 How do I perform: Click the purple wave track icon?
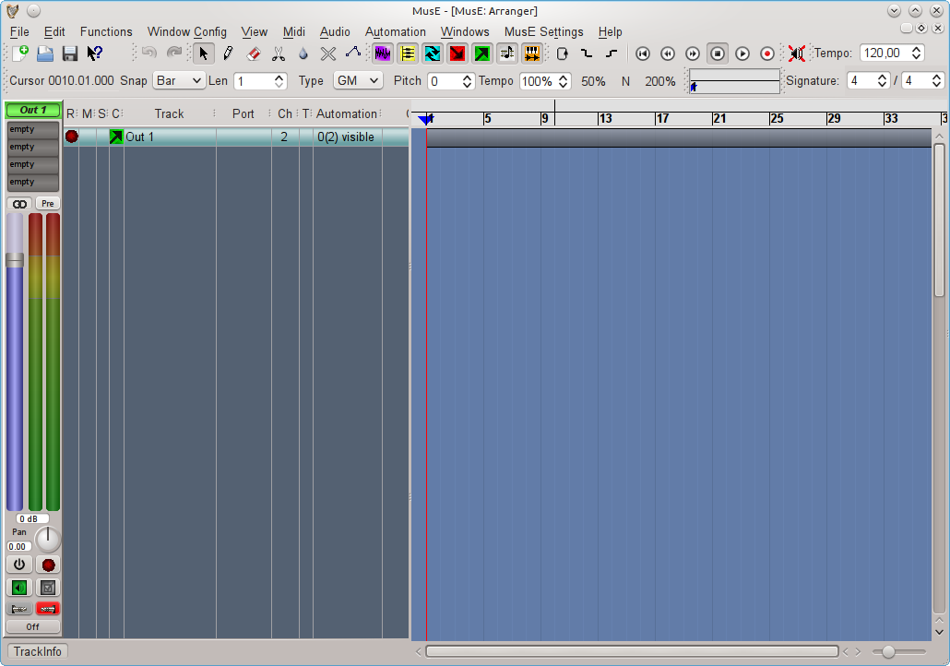pos(383,54)
